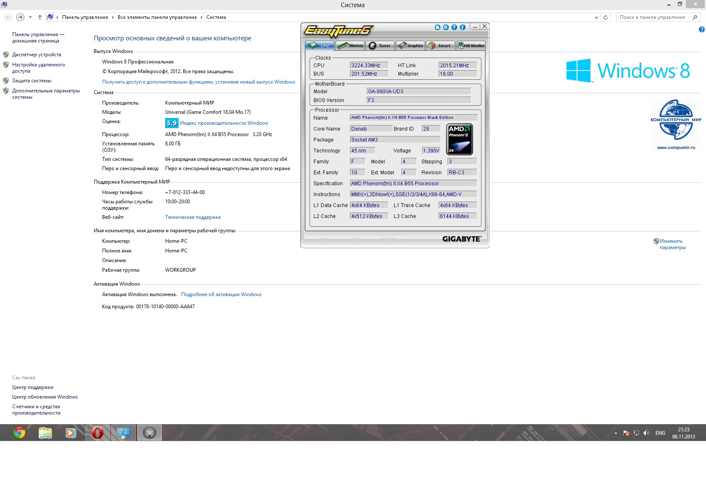Refresh the Control Panel page
The image size is (706, 504).
pyautogui.click(x=606, y=17)
